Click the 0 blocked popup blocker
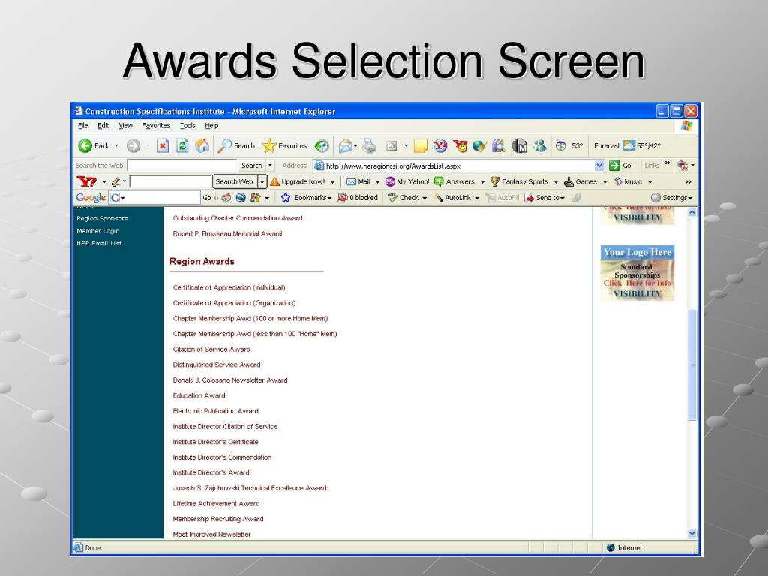Viewport: 768px width, 576px height. [358, 197]
